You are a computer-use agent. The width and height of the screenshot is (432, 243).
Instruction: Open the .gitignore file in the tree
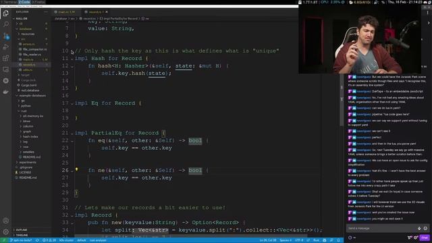click(x=26, y=167)
